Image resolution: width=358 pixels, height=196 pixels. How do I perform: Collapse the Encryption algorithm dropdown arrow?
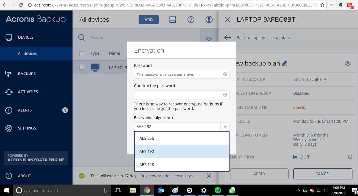pos(225,127)
